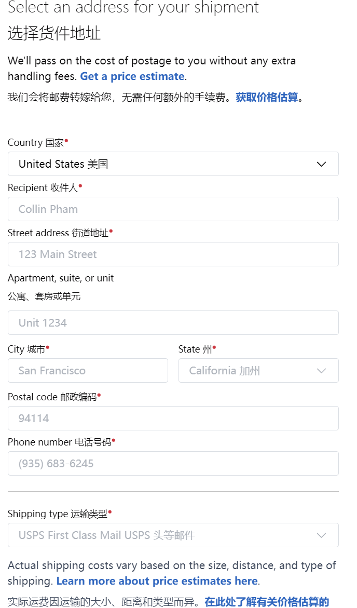Click the "Shipping type 运输类型" label

pos(57,514)
